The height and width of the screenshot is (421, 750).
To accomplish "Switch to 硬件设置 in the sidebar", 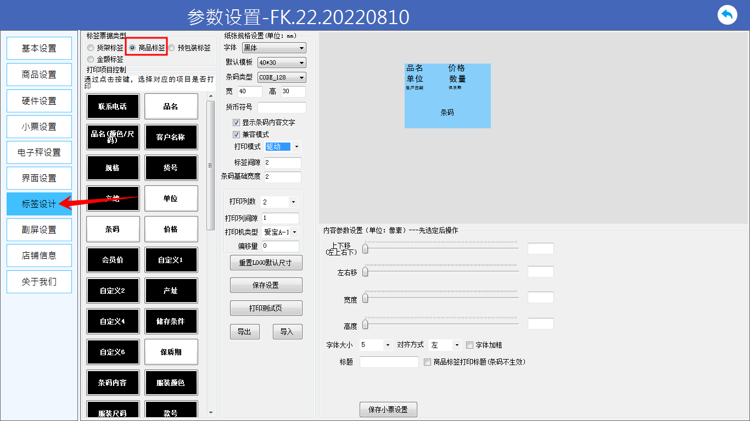I will 39,101.
